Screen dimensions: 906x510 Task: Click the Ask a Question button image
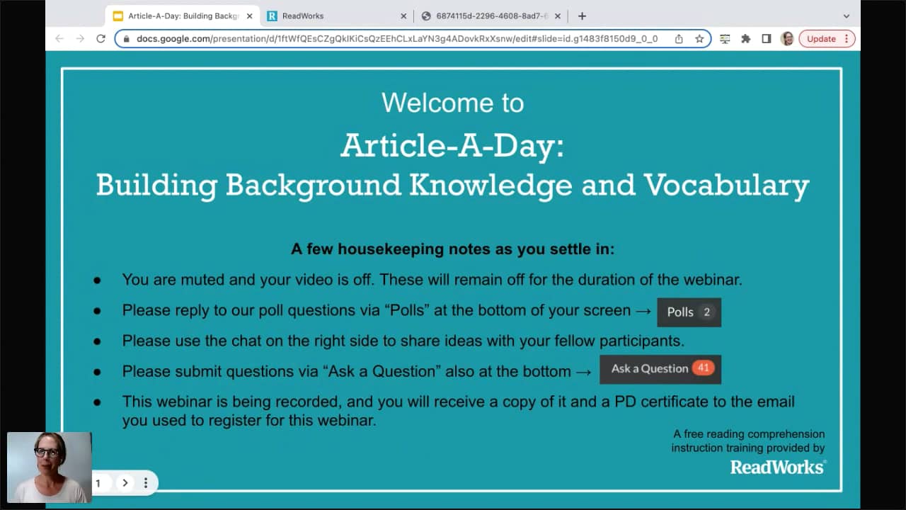point(660,369)
